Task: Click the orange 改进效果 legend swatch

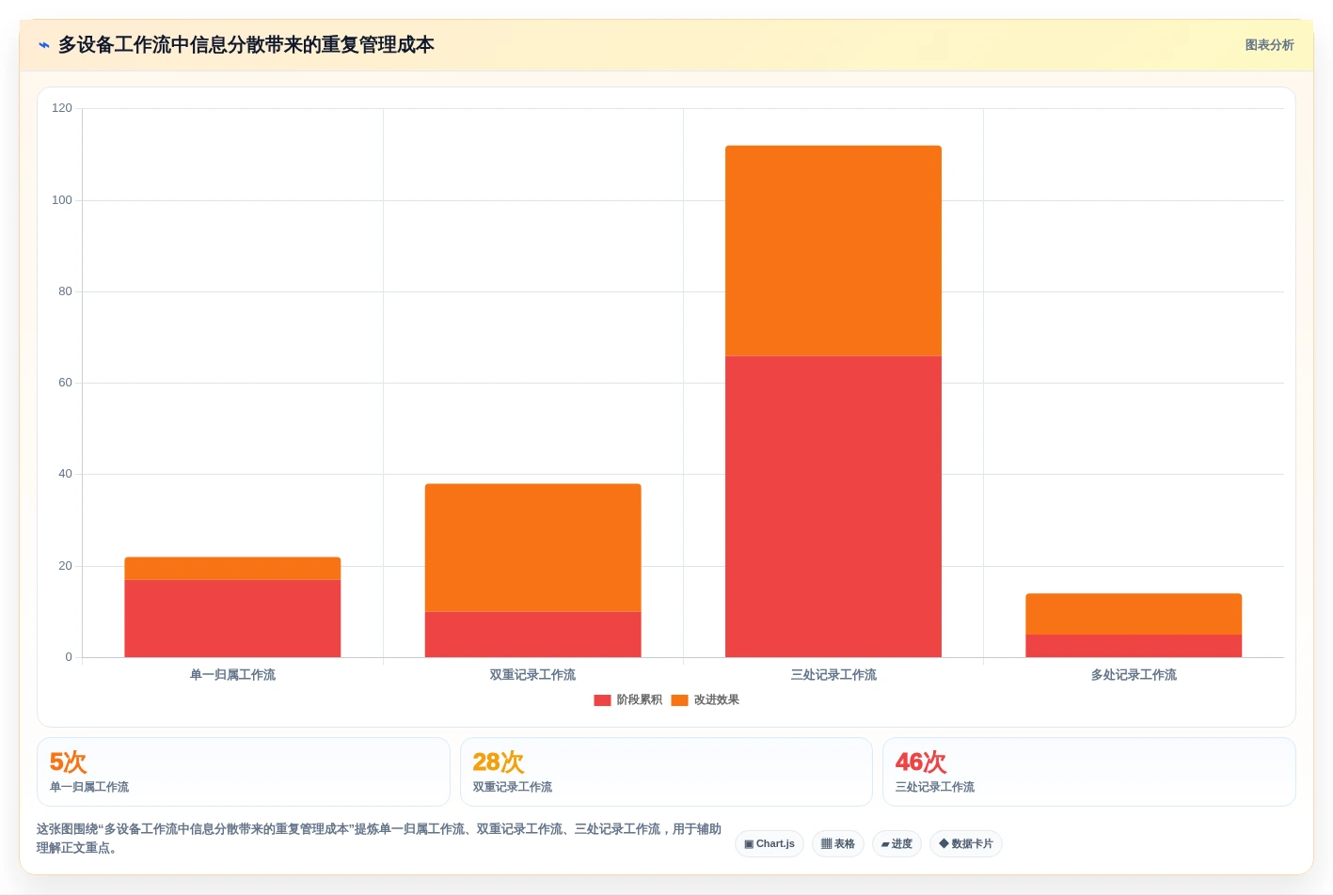Action: point(679,700)
